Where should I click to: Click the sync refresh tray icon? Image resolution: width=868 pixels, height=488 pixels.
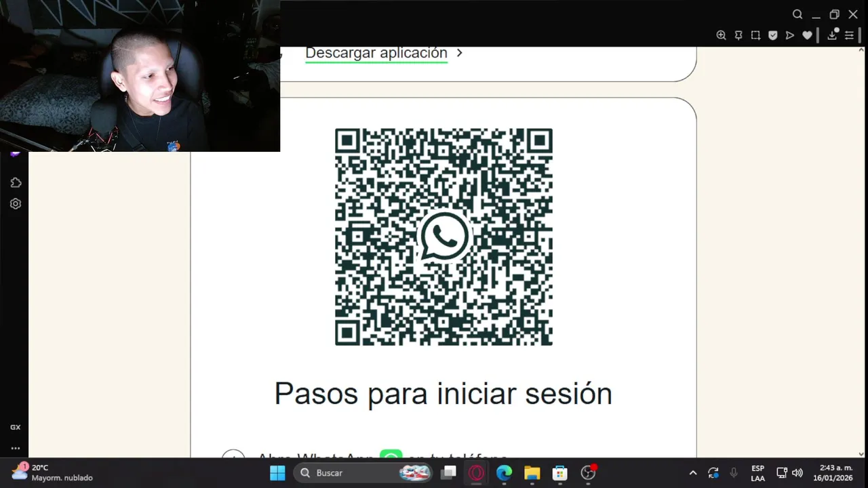(713, 473)
